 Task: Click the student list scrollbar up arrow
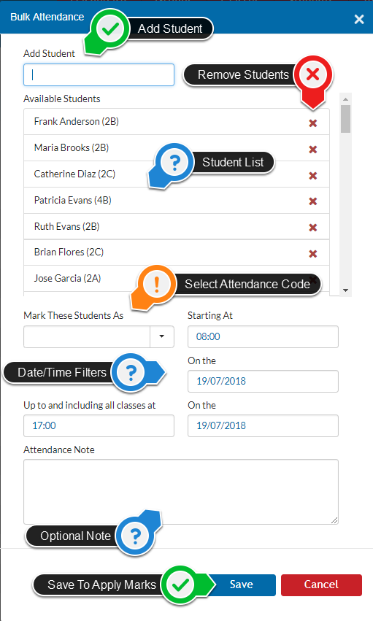point(346,99)
